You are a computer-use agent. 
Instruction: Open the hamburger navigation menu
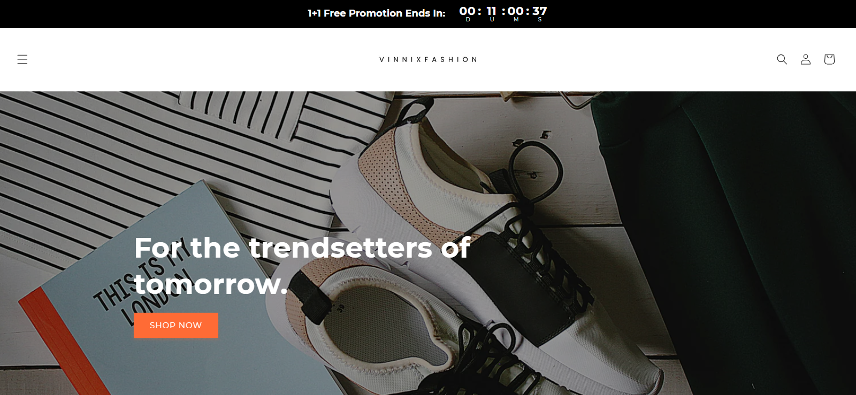pyautogui.click(x=22, y=59)
